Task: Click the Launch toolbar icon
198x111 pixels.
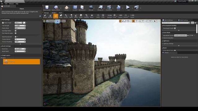Action: click(x=136, y=8)
